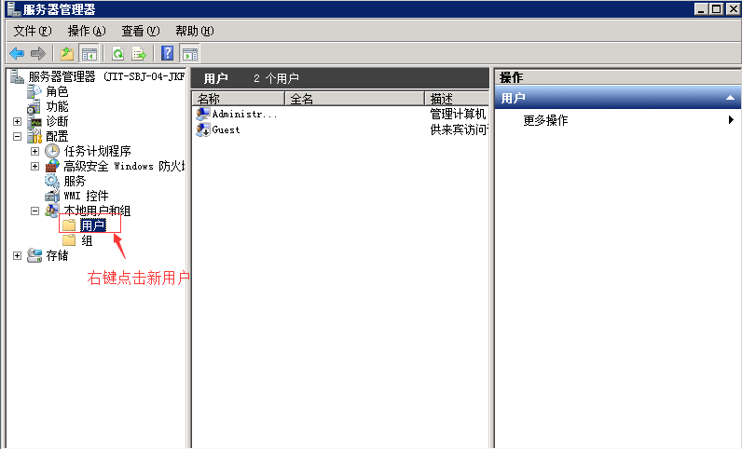The image size is (742, 449).
Task: Sort by the 描述 column header
Action: pos(457,99)
